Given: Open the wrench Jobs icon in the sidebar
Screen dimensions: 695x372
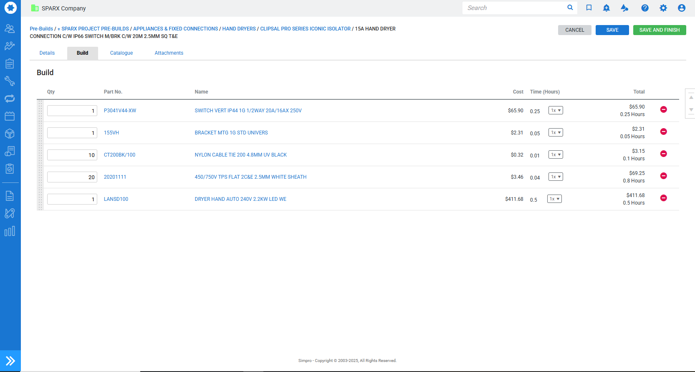Looking at the screenshot, I should 10,81.
